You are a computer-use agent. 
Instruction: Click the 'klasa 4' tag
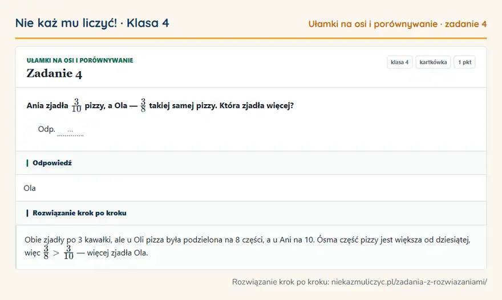[x=399, y=62]
